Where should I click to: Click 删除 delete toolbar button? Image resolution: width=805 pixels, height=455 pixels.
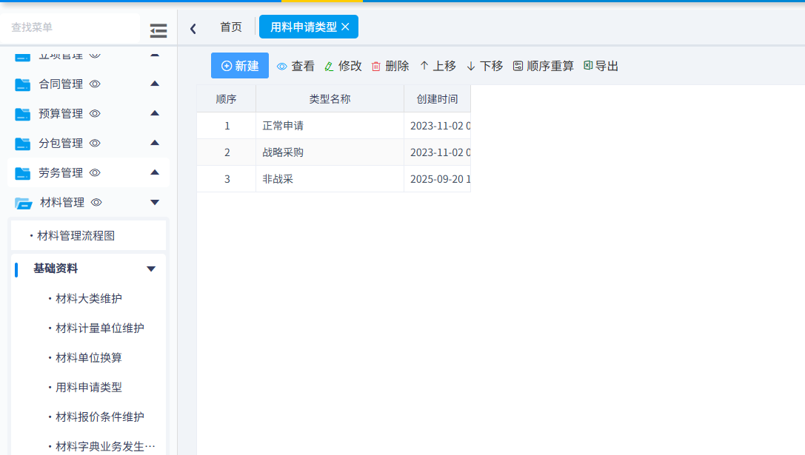390,66
